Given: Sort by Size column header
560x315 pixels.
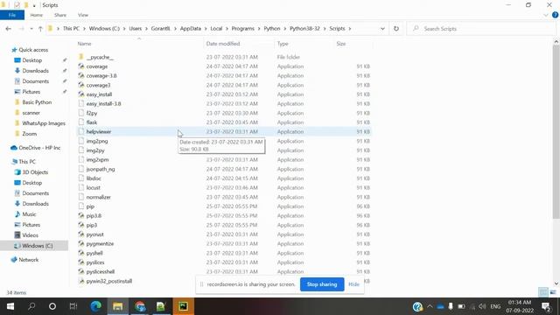Looking at the screenshot, I should 341,44.
